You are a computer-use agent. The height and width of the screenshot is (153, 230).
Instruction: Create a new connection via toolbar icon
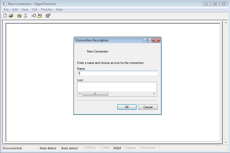point(5,16)
